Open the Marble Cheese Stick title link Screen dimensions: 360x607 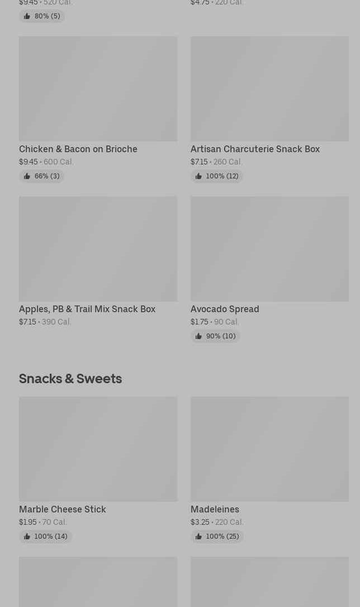click(63, 510)
